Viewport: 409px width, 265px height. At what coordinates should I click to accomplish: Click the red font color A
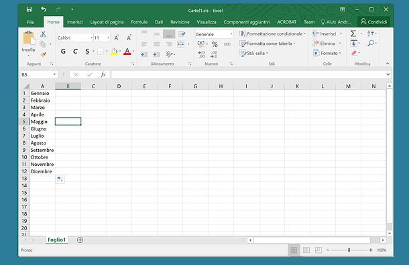click(127, 52)
